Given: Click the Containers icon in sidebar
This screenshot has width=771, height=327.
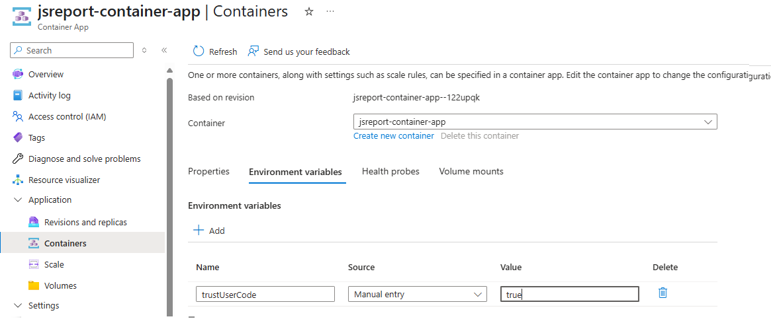Looking at the screenshot, I should (34, 243).
